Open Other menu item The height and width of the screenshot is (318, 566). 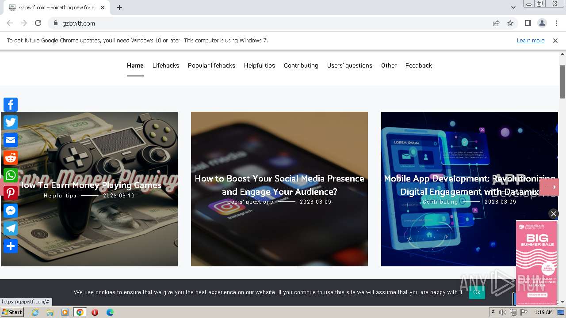point(389,65)
